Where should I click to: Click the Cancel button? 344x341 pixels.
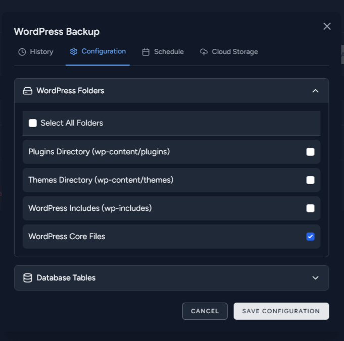(205, 311)
